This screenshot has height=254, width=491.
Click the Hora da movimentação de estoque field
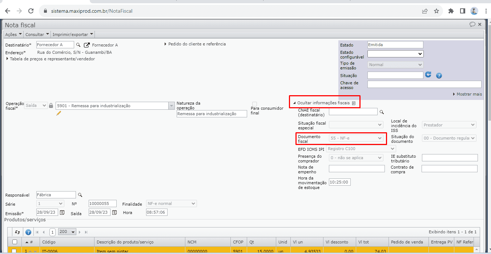340,182
